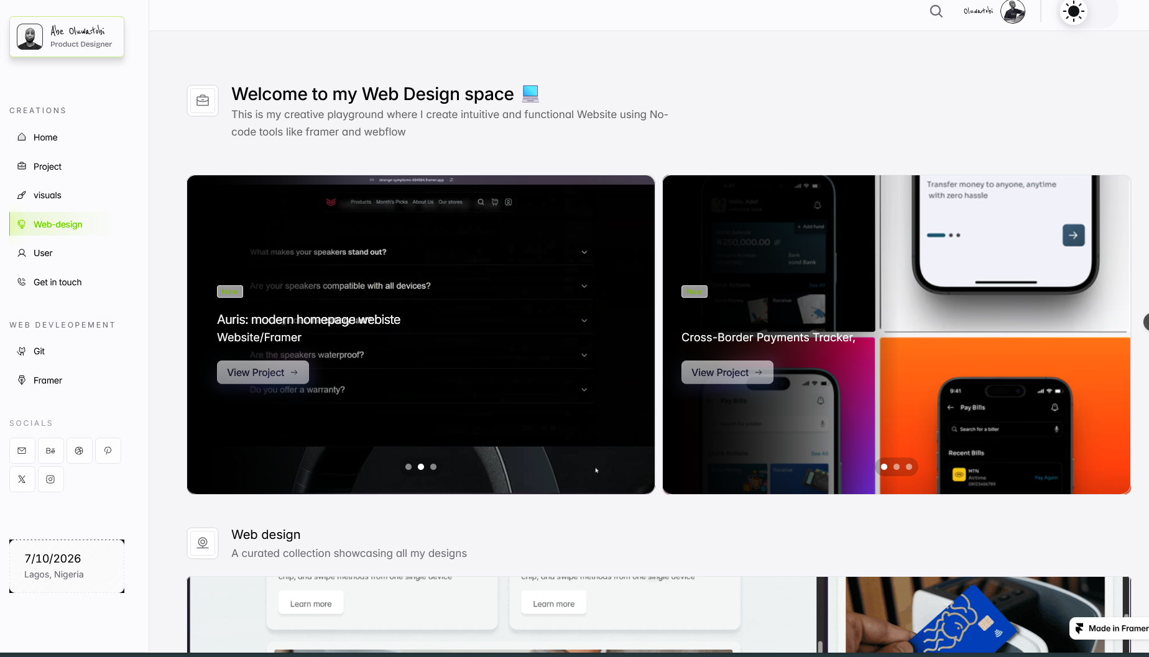Click the New badge on Payments card
This screenshot has width=1149, height=657.
coord(694,292)
